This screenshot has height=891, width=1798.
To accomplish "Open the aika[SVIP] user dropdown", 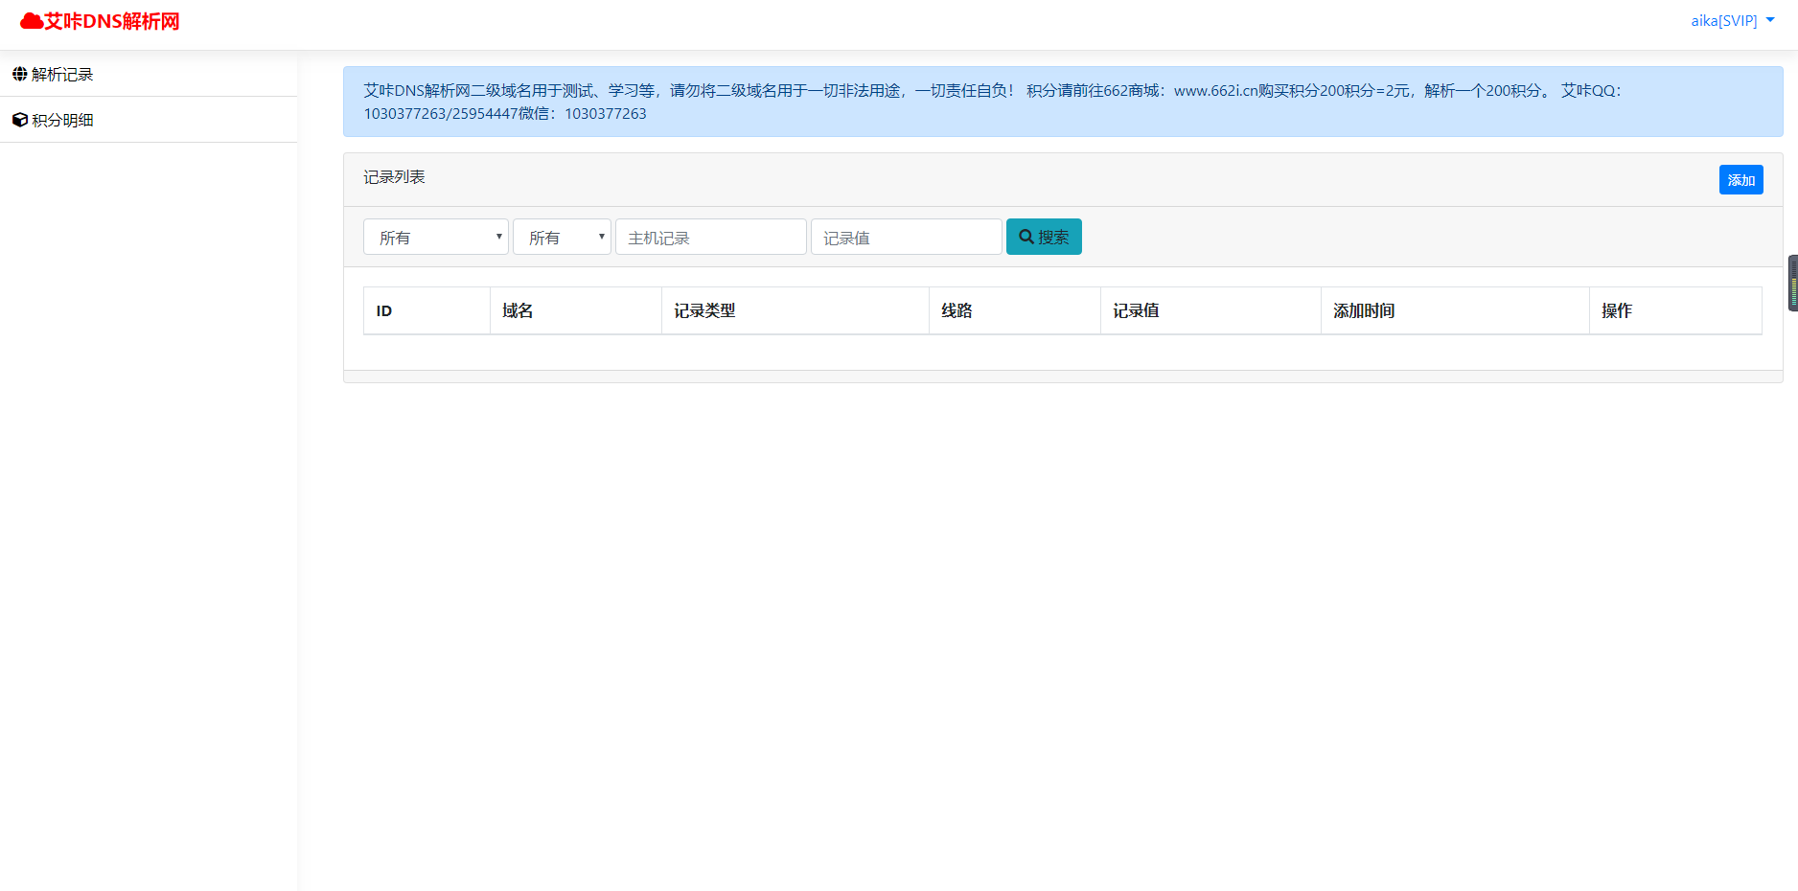I will coord(1731,19).
